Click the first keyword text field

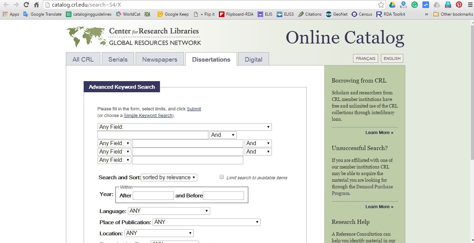coord(153,135)
